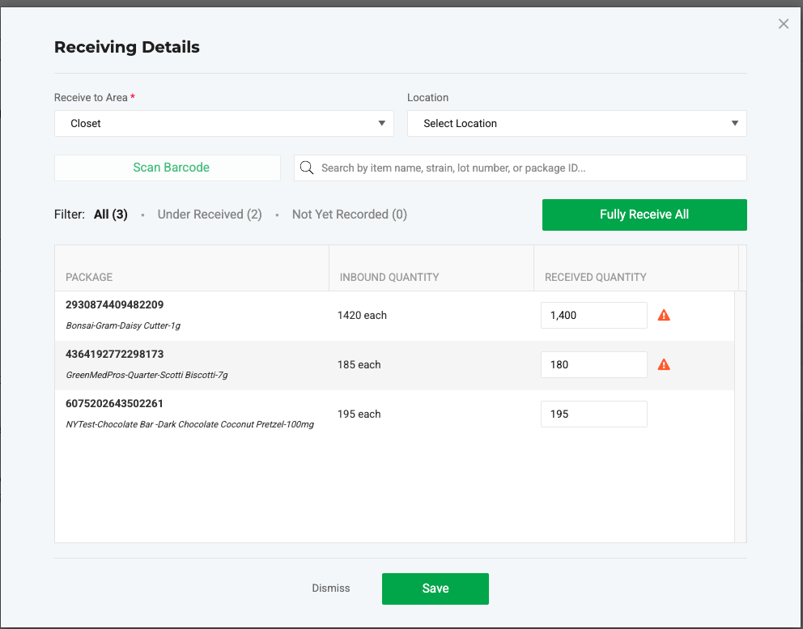Select package ID 6075202643502261
Image resolution: width=803 pixels, height=629 pixels.
click(x=114, y=404)
